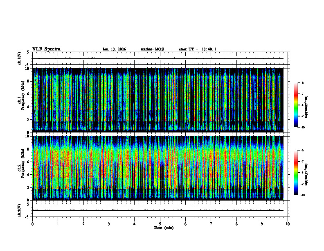Click the "-10" label on ch.2 colorbar
324x251 pixels.
302,195
